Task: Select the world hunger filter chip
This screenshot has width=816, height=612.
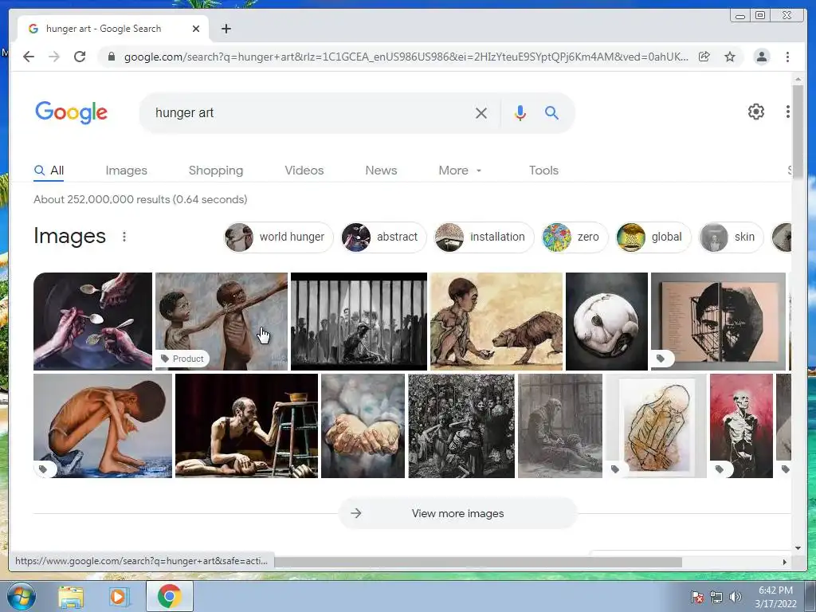Action: (x=278, y=237)
